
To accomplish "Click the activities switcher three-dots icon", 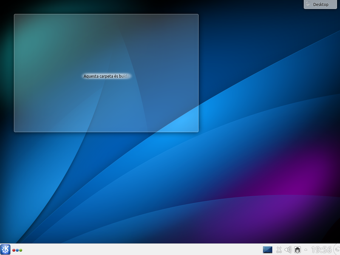I will (17, 250).
